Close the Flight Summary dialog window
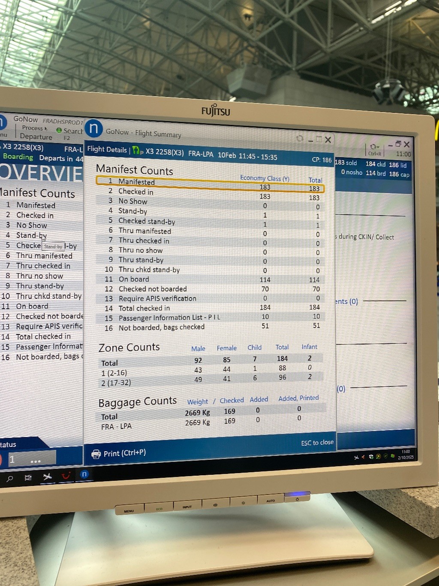 328,140
